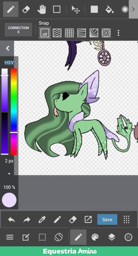Open the color palette panel

[x=95, y=237]
